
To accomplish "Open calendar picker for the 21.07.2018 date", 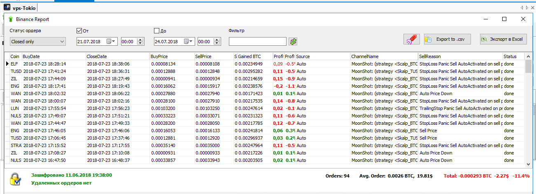I will 112,42.
